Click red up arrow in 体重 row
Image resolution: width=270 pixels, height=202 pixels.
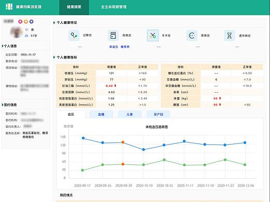(220, 98)
